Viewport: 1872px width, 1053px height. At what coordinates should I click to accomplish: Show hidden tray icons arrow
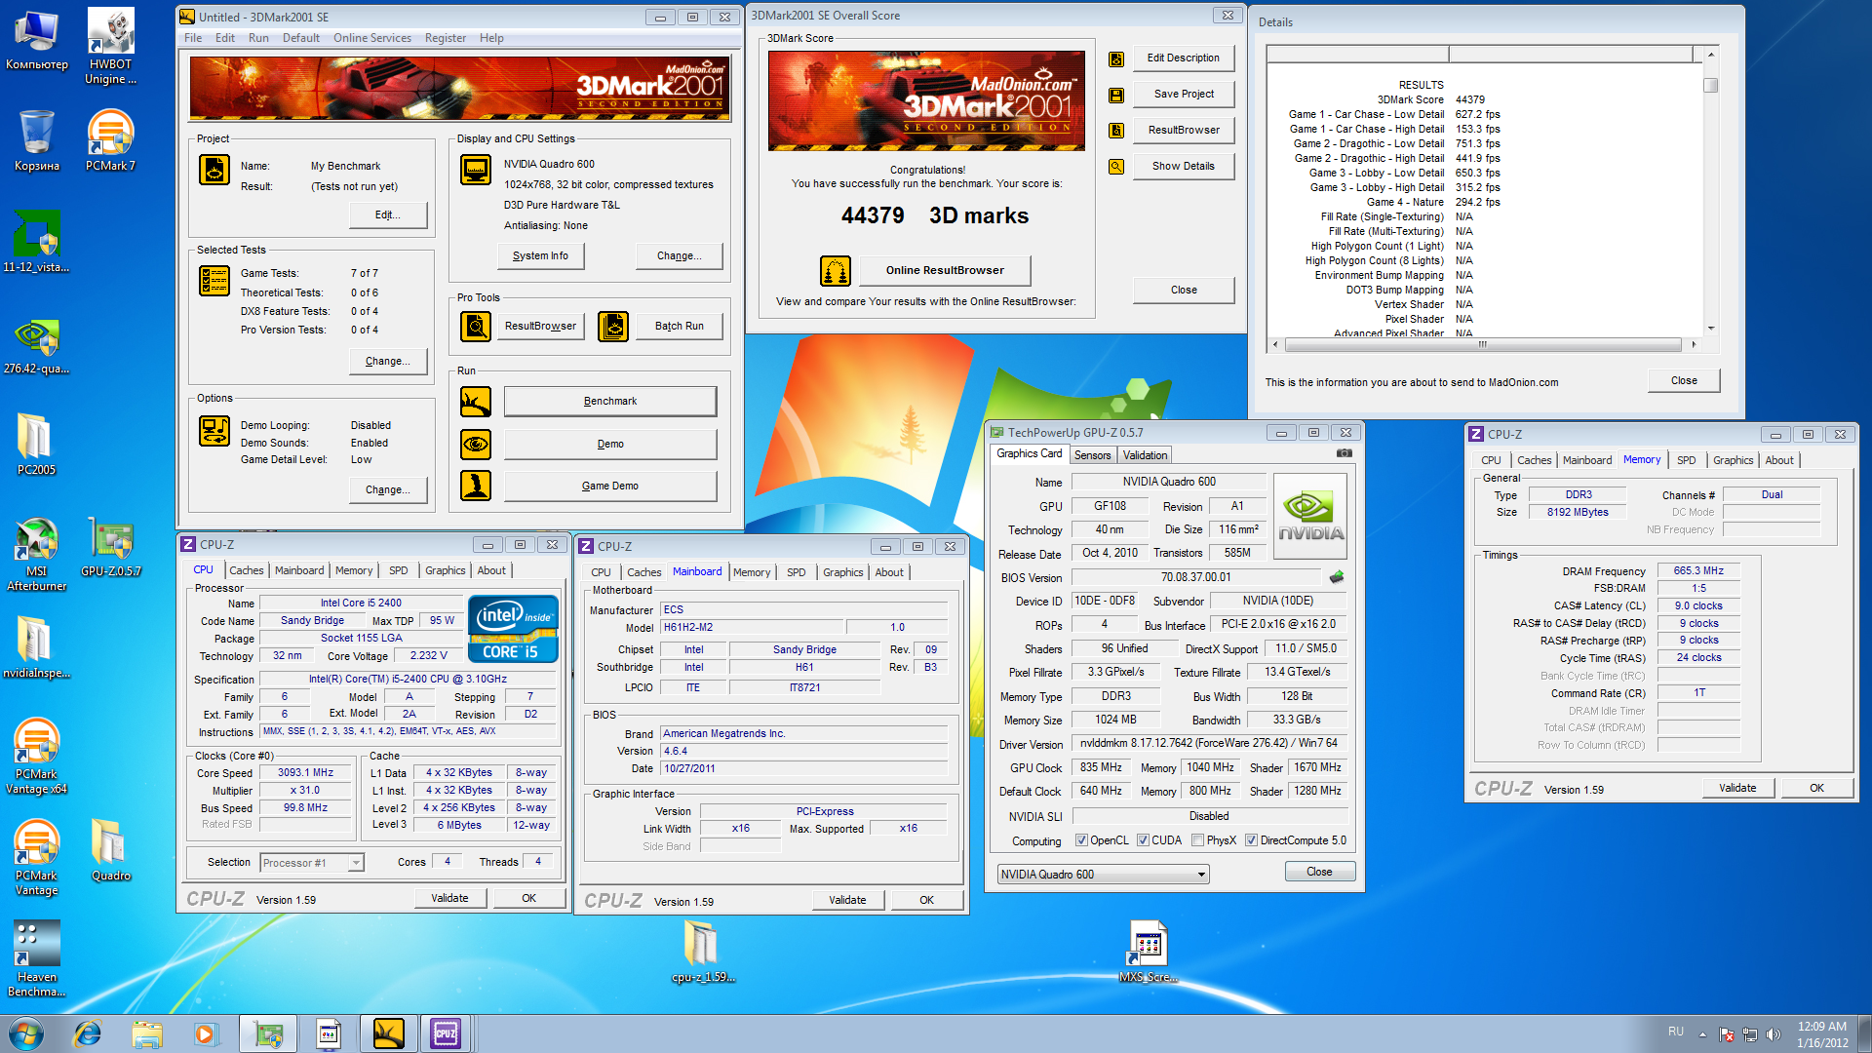tap(1702, 1033)
